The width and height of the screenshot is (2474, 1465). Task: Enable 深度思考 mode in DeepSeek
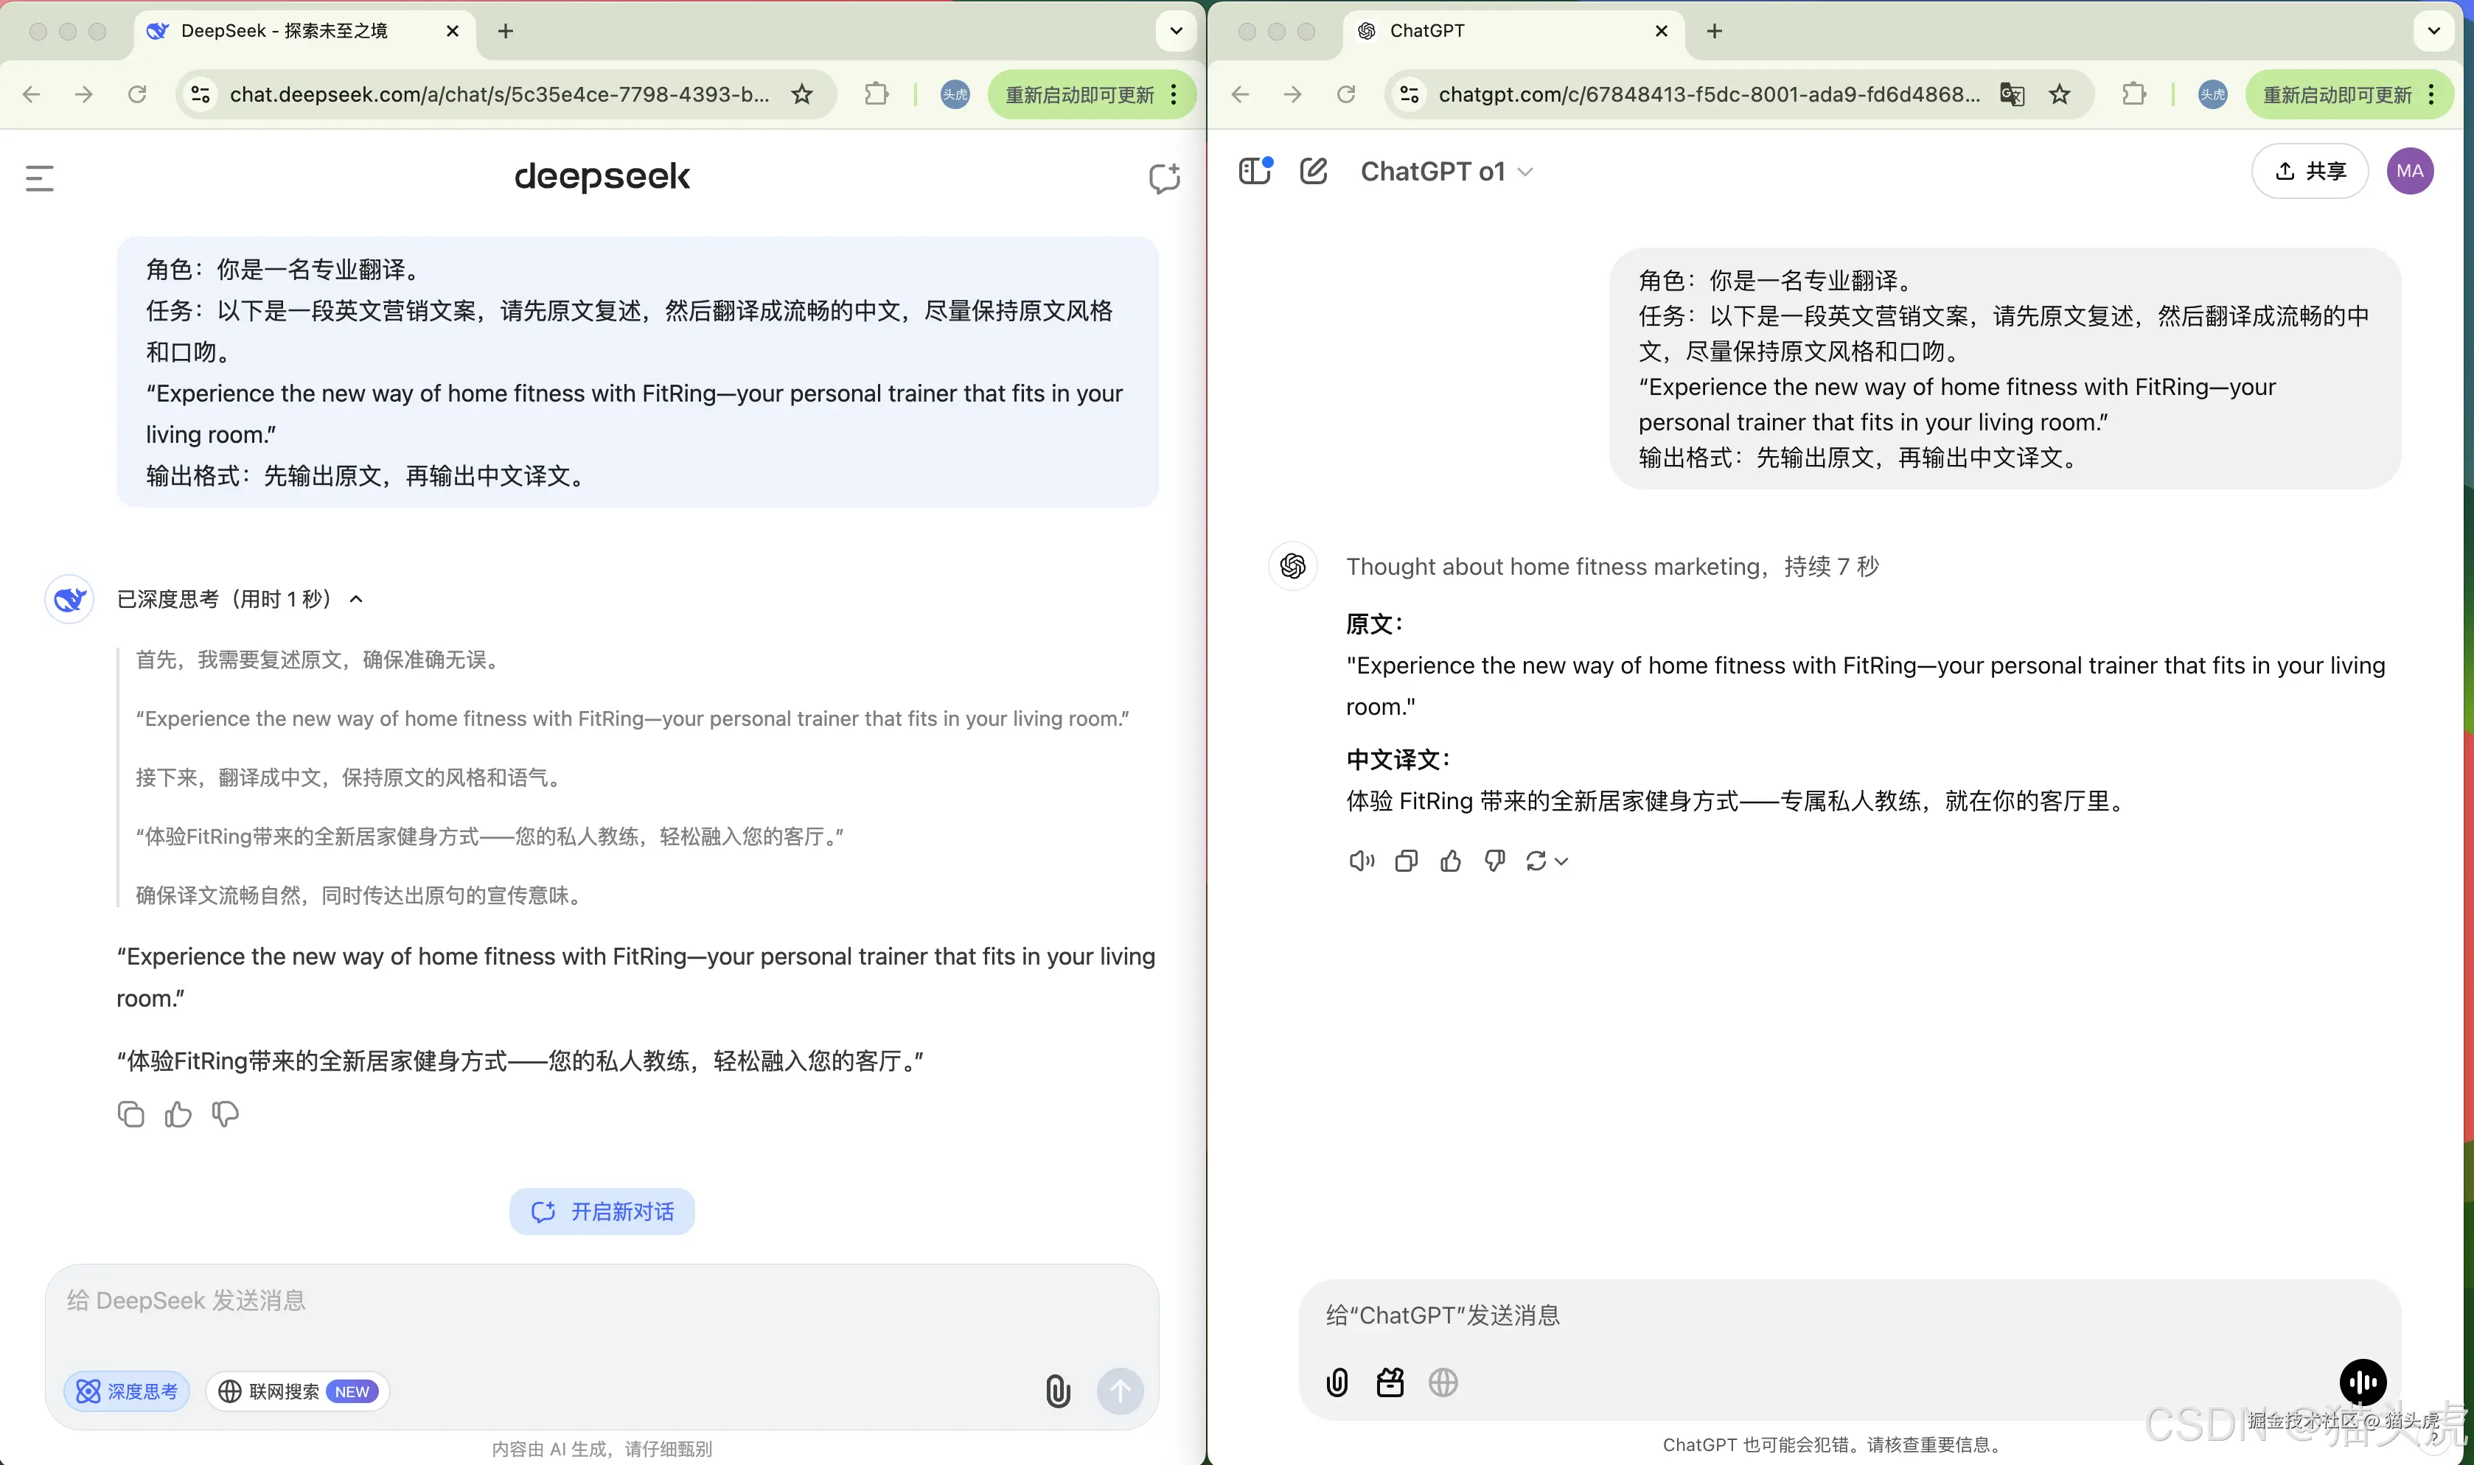tap(126, 1390)
